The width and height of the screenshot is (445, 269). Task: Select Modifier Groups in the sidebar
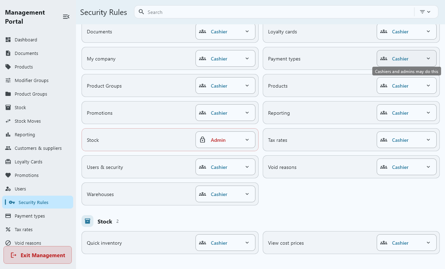coord(38,80)
